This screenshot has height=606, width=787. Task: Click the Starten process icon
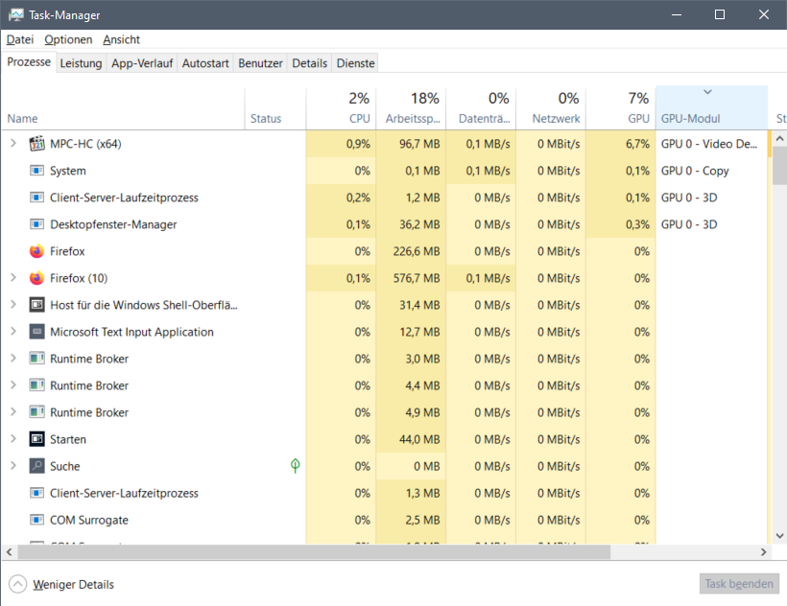(36, 439)
